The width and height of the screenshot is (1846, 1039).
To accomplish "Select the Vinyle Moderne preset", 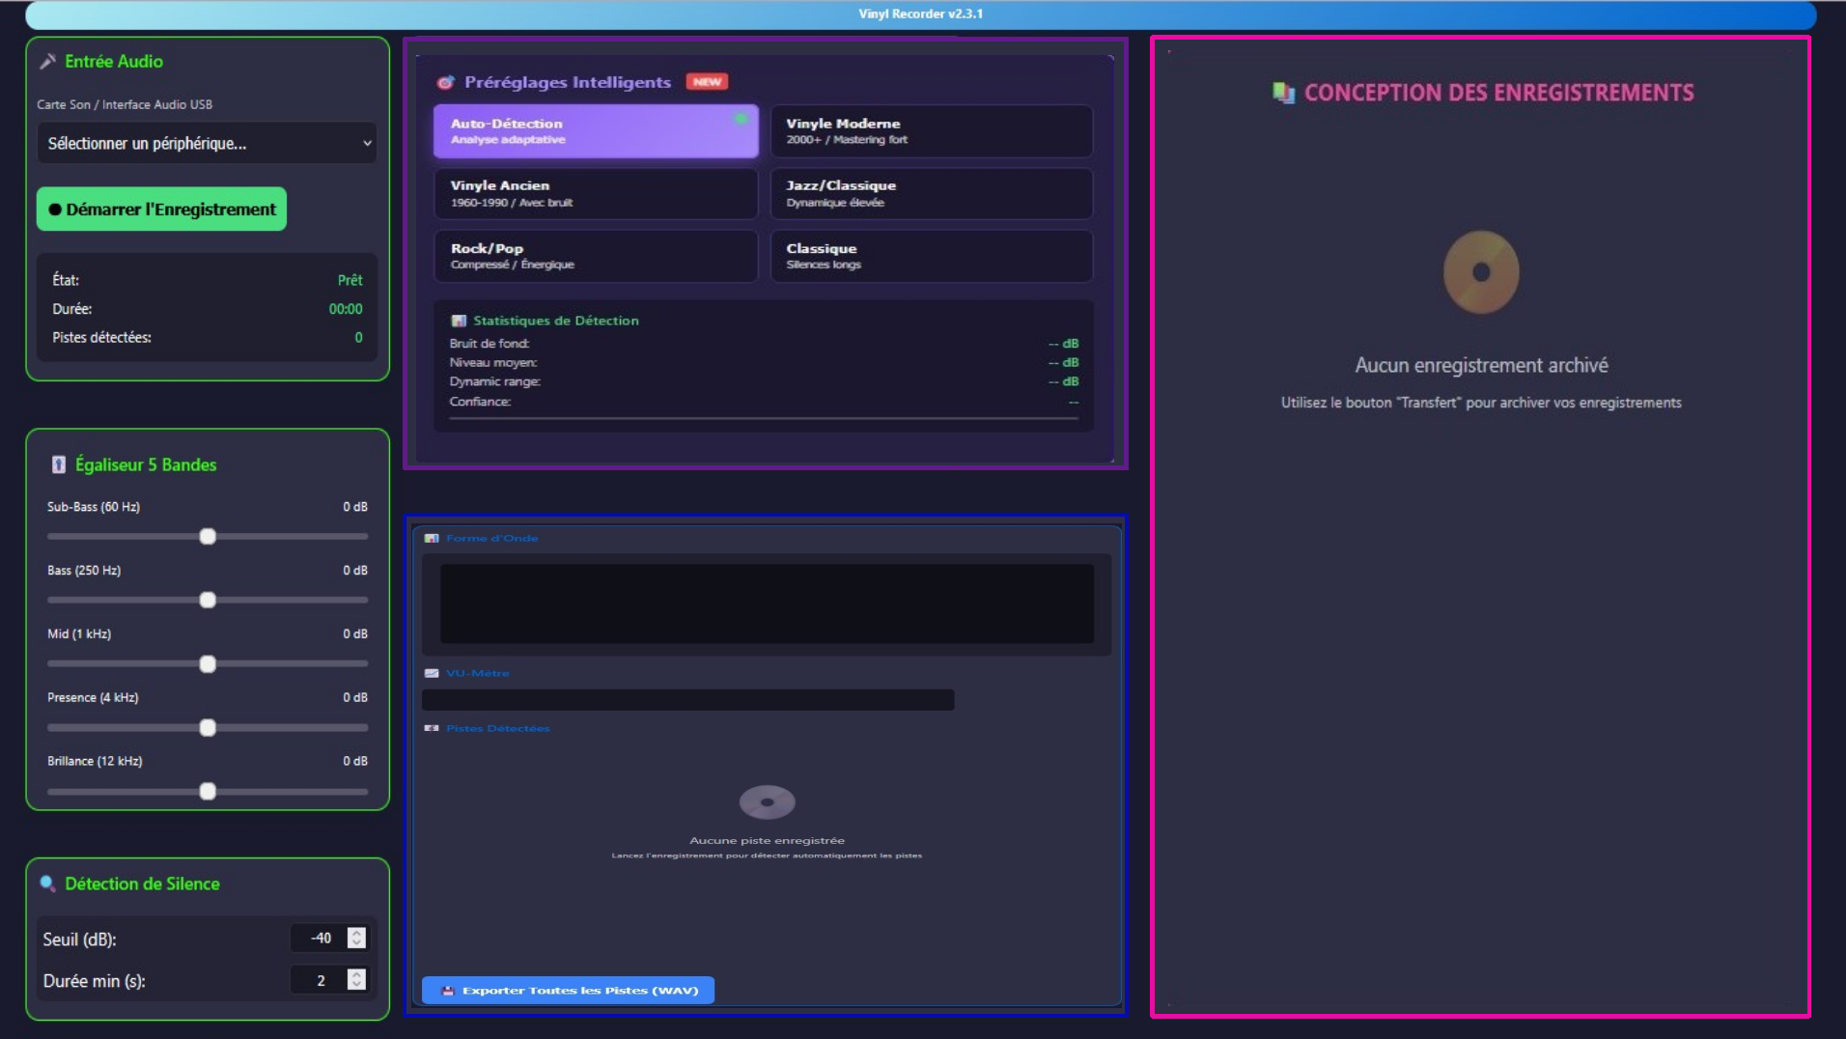I will (x=931, y=131).
